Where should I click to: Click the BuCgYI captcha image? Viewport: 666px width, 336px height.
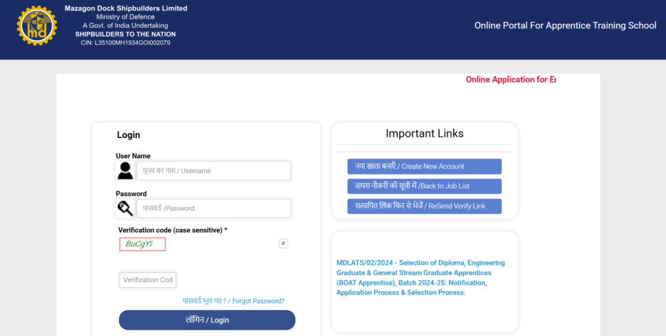click(142, 244)
